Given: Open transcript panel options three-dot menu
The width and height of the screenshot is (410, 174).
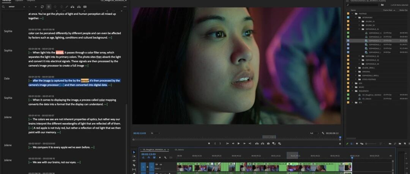Looking at the screenshot, I should 125,7.
